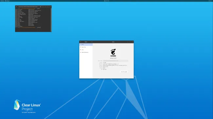Open the clock and calendar popup
This screenshot has height=119, width=213.
tap(106, 1)
